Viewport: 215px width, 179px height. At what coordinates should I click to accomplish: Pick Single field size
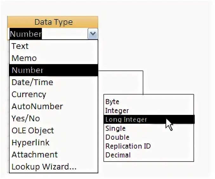point(149,128)
